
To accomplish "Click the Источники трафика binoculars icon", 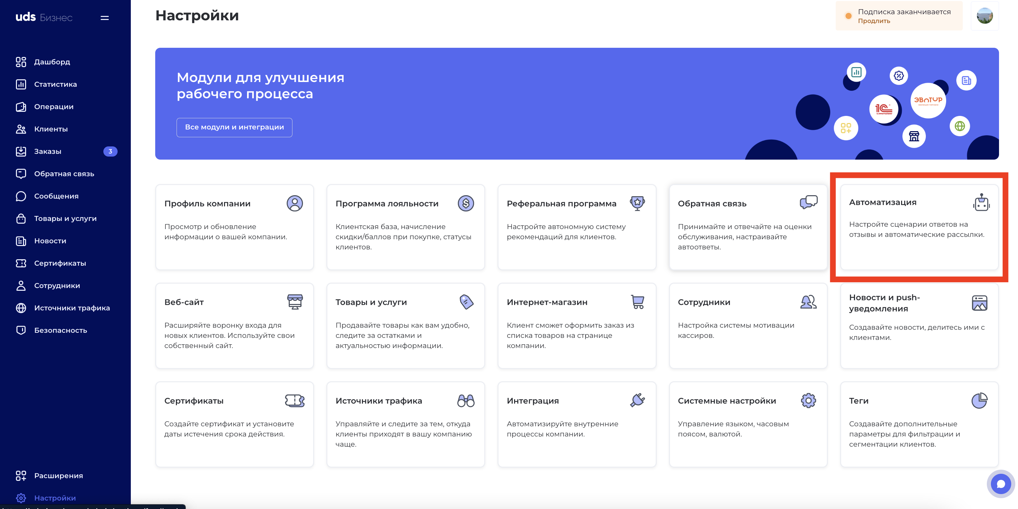I will (466, 401).
